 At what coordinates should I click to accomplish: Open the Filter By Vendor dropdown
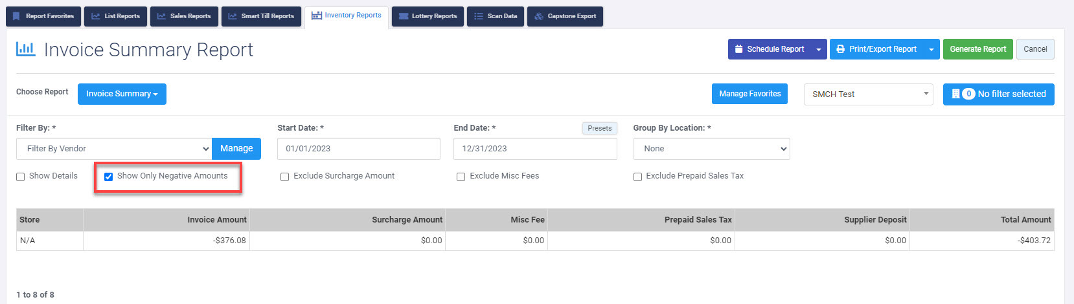pos(114,149)
